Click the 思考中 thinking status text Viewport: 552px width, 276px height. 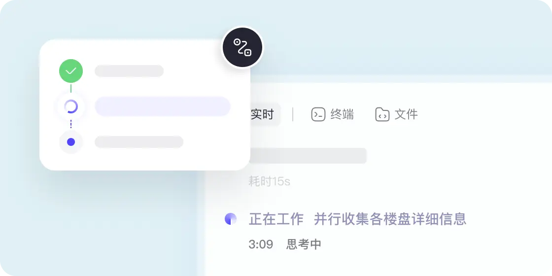coord(304,244)
